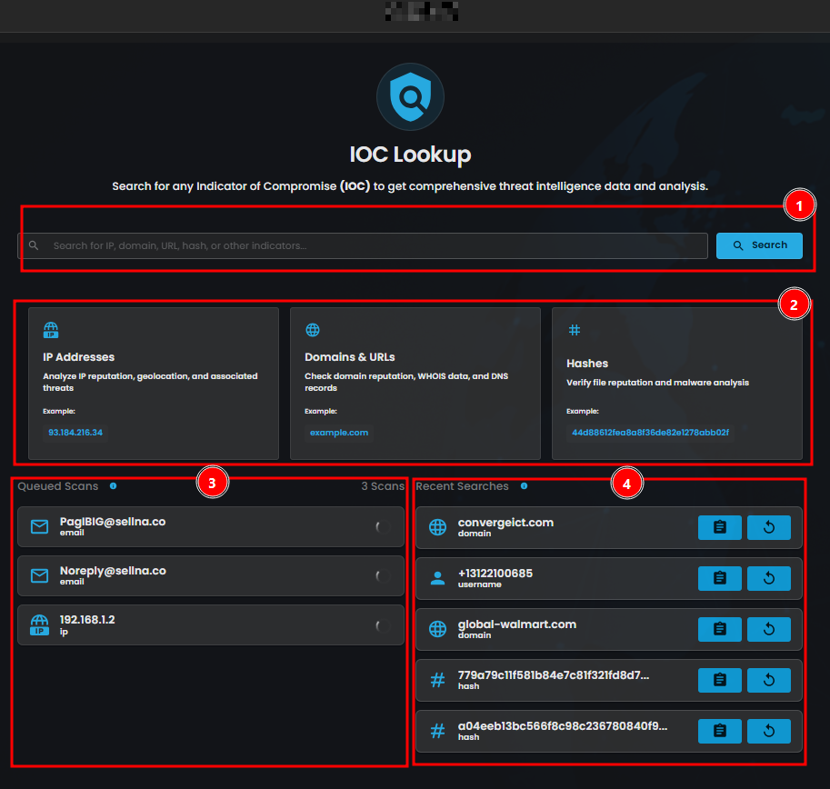Select the PagIBIG@sellna.co queued scan
The width and height of the screenshot is (830, 789).
(209, 527)
